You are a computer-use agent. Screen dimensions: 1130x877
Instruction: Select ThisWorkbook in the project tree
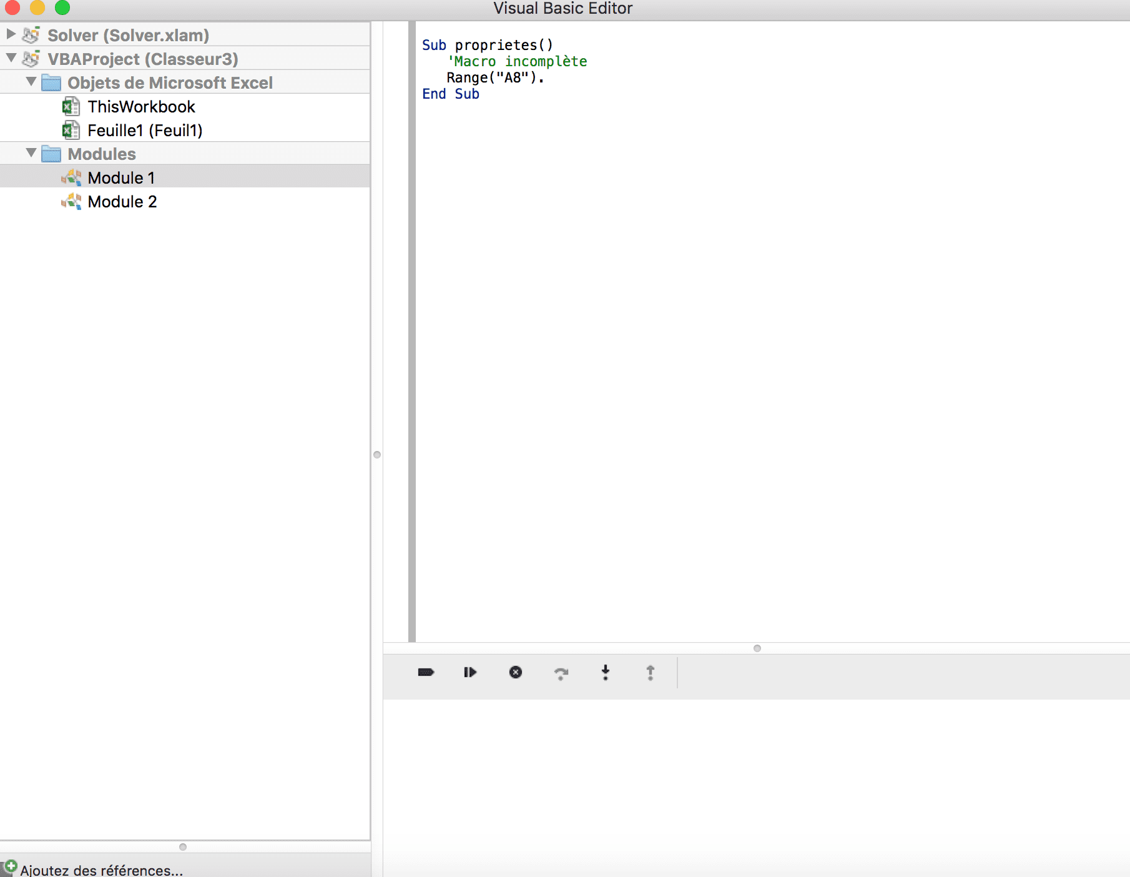[x=141, y=107]
